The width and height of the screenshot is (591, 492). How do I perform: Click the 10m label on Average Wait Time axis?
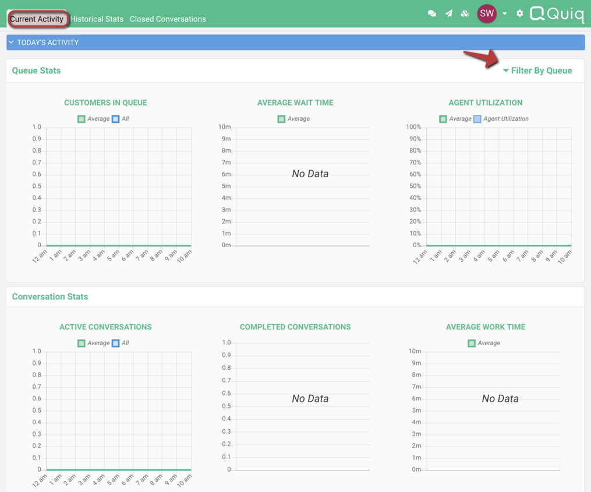pos(225,126)
